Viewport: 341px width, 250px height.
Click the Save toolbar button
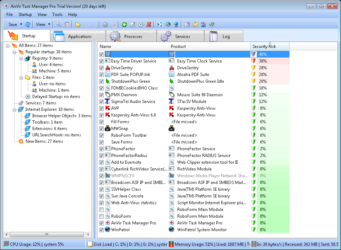[x=13, y=25]
